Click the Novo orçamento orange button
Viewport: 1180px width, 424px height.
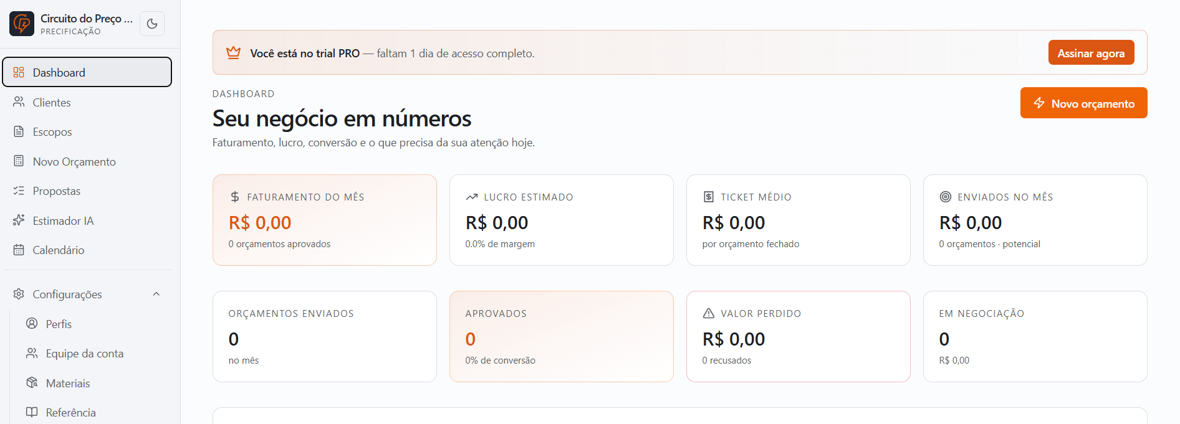(1083, 103)
